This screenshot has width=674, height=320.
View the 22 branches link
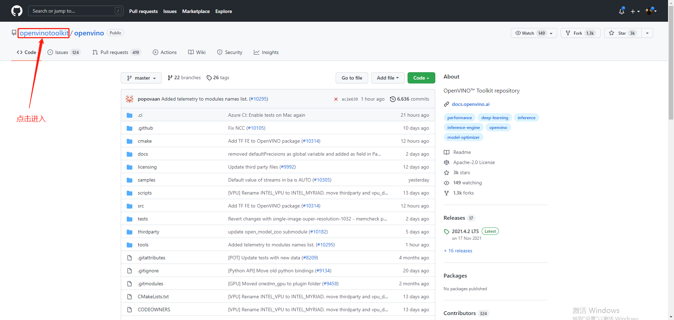[184, 77]
